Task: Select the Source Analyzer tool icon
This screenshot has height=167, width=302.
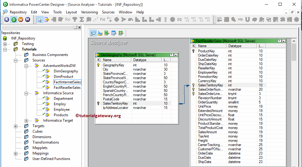Action: [93, 33]
